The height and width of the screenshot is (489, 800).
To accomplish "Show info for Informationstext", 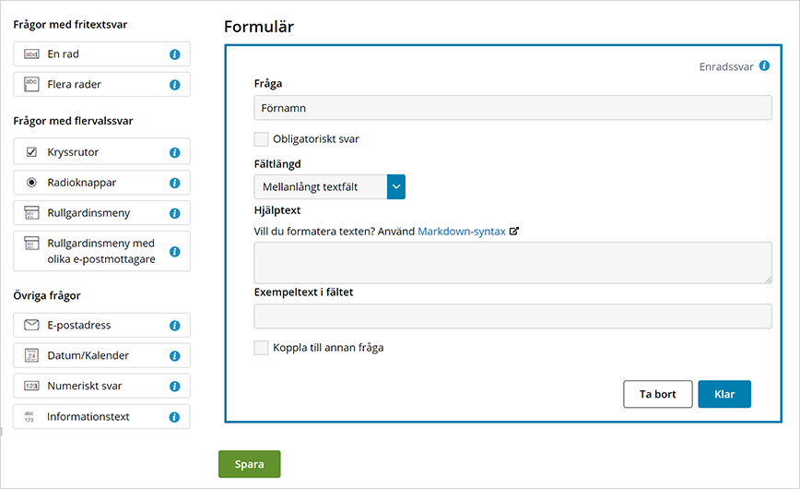I will [x=174, y=417].
